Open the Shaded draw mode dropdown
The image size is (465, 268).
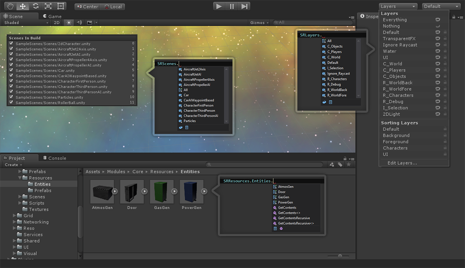pyautogui.click(x=26, y=22)
